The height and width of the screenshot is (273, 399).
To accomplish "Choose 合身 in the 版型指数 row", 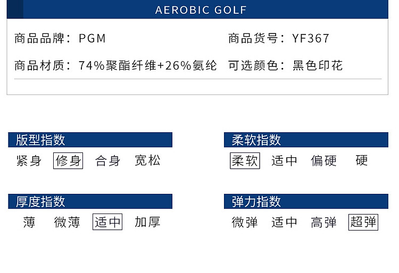I will coord(108,161).
